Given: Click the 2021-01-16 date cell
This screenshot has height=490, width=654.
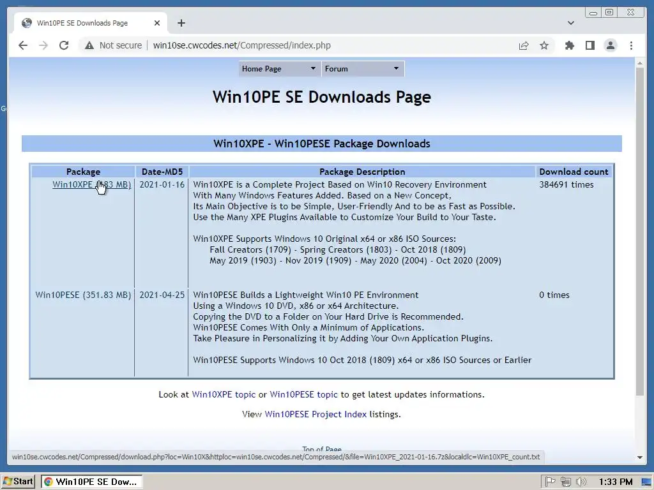Looking at the screenshot, I should 162,184.
